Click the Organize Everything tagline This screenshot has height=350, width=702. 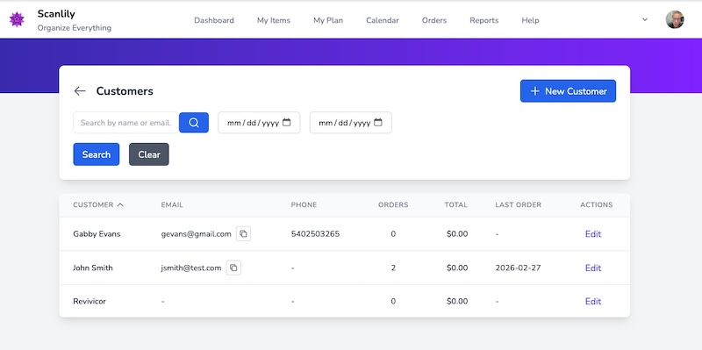click(75, 28)
